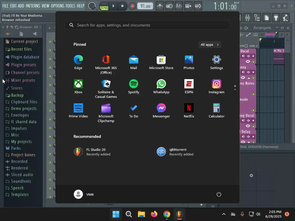The image size is (295, 221).
Task: Expand the Backup folder
Action: (14, 95)
